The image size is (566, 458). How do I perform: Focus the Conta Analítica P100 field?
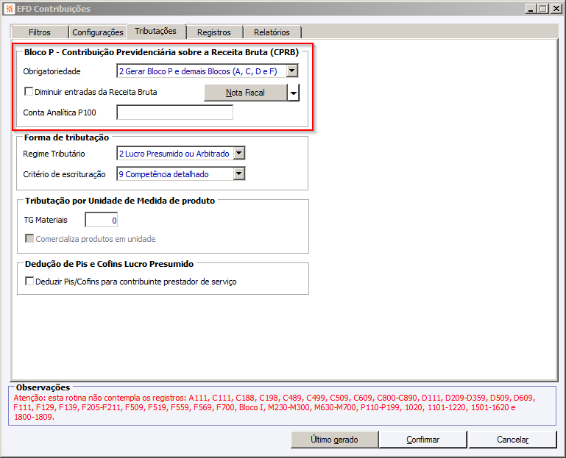[174, 112]
